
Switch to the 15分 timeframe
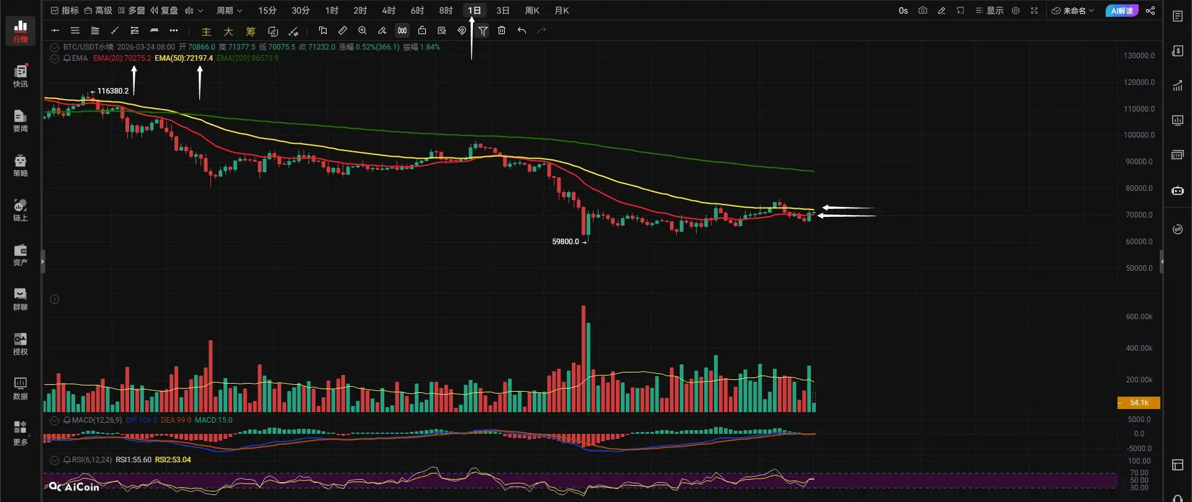click(267, 11)
